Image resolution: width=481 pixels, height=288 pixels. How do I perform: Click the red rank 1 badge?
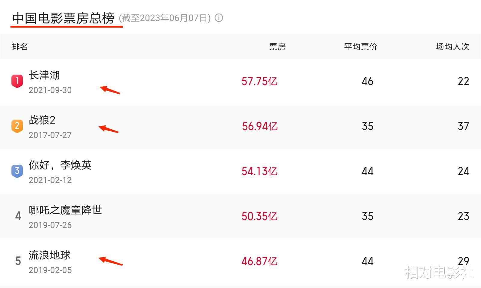pos(17,81)
